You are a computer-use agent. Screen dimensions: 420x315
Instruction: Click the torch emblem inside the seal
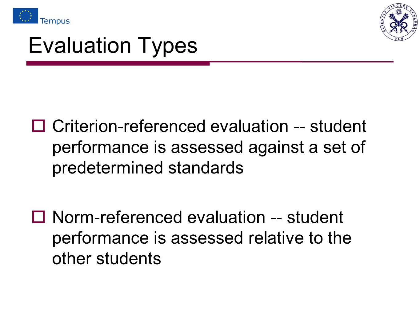click(x=398, y=22)
